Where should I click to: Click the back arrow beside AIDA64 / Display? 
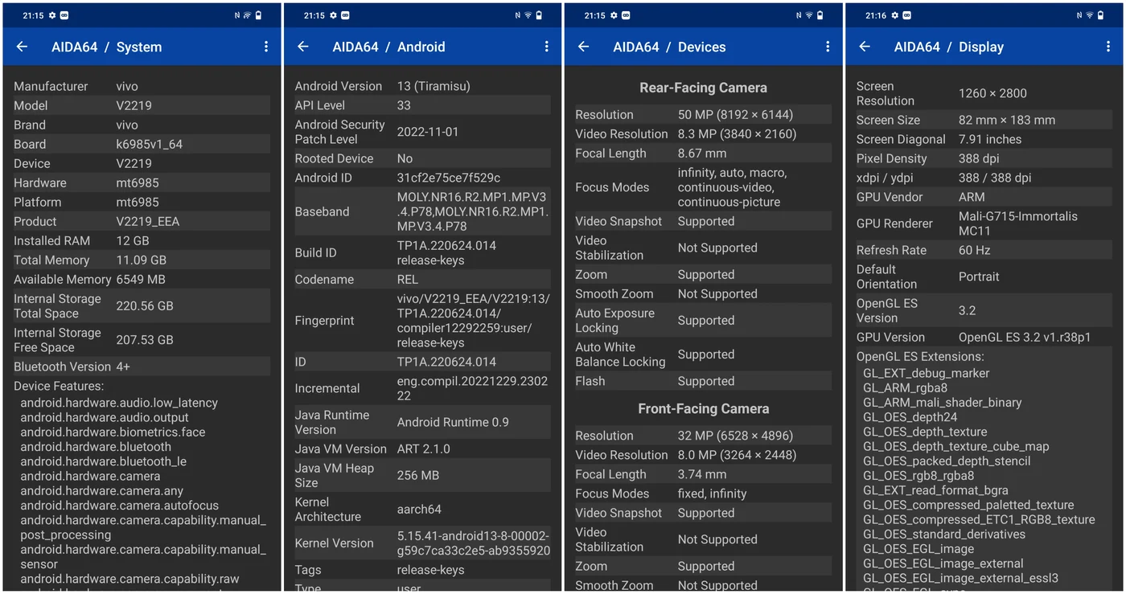point(865,47)
